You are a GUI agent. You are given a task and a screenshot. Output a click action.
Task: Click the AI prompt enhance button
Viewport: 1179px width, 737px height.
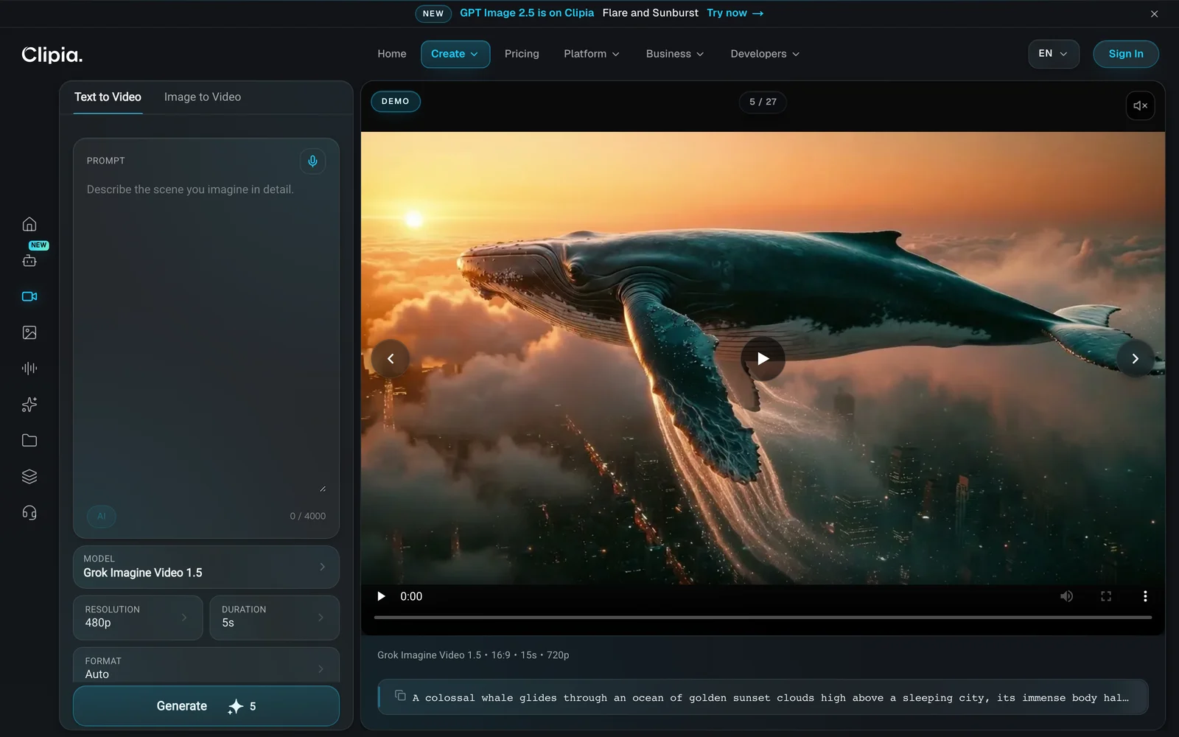tap(102, 516)
